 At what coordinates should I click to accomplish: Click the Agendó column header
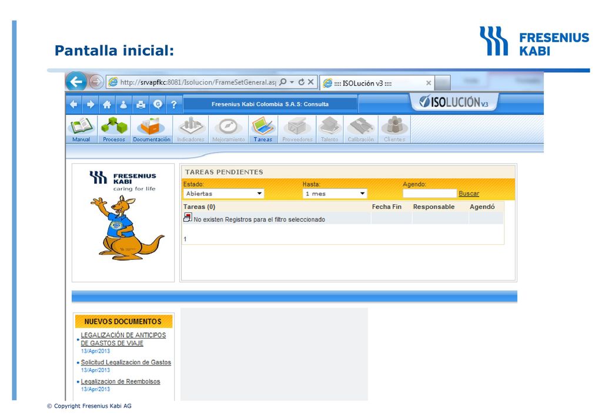click(x=482, y=207)
